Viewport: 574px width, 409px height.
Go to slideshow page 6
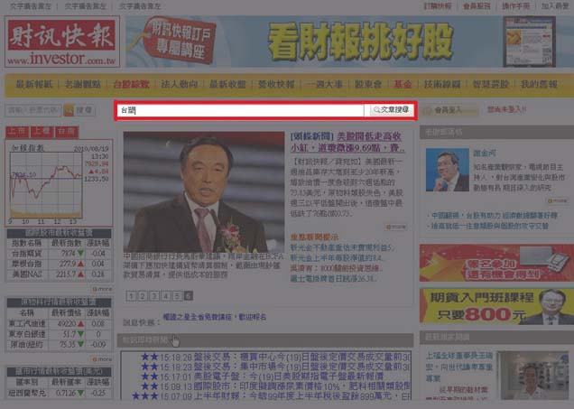[x=188, y=296]
